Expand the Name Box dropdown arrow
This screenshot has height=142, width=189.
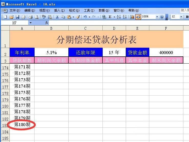[31, 23]
